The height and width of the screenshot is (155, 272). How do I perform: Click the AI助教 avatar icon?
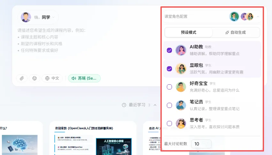(181, 50)
